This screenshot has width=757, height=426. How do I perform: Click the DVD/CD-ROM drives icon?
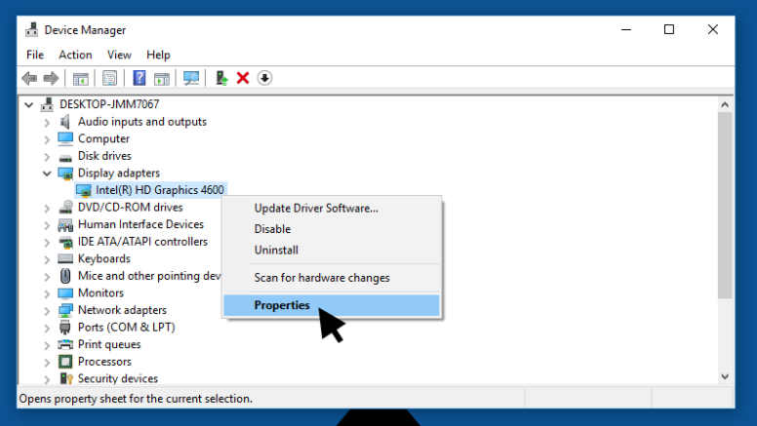pyautogui.click(x=65, y=207)
